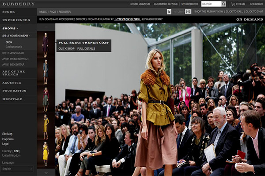Open Customer Service link
The image size is (265, 176).
point(166,4)
